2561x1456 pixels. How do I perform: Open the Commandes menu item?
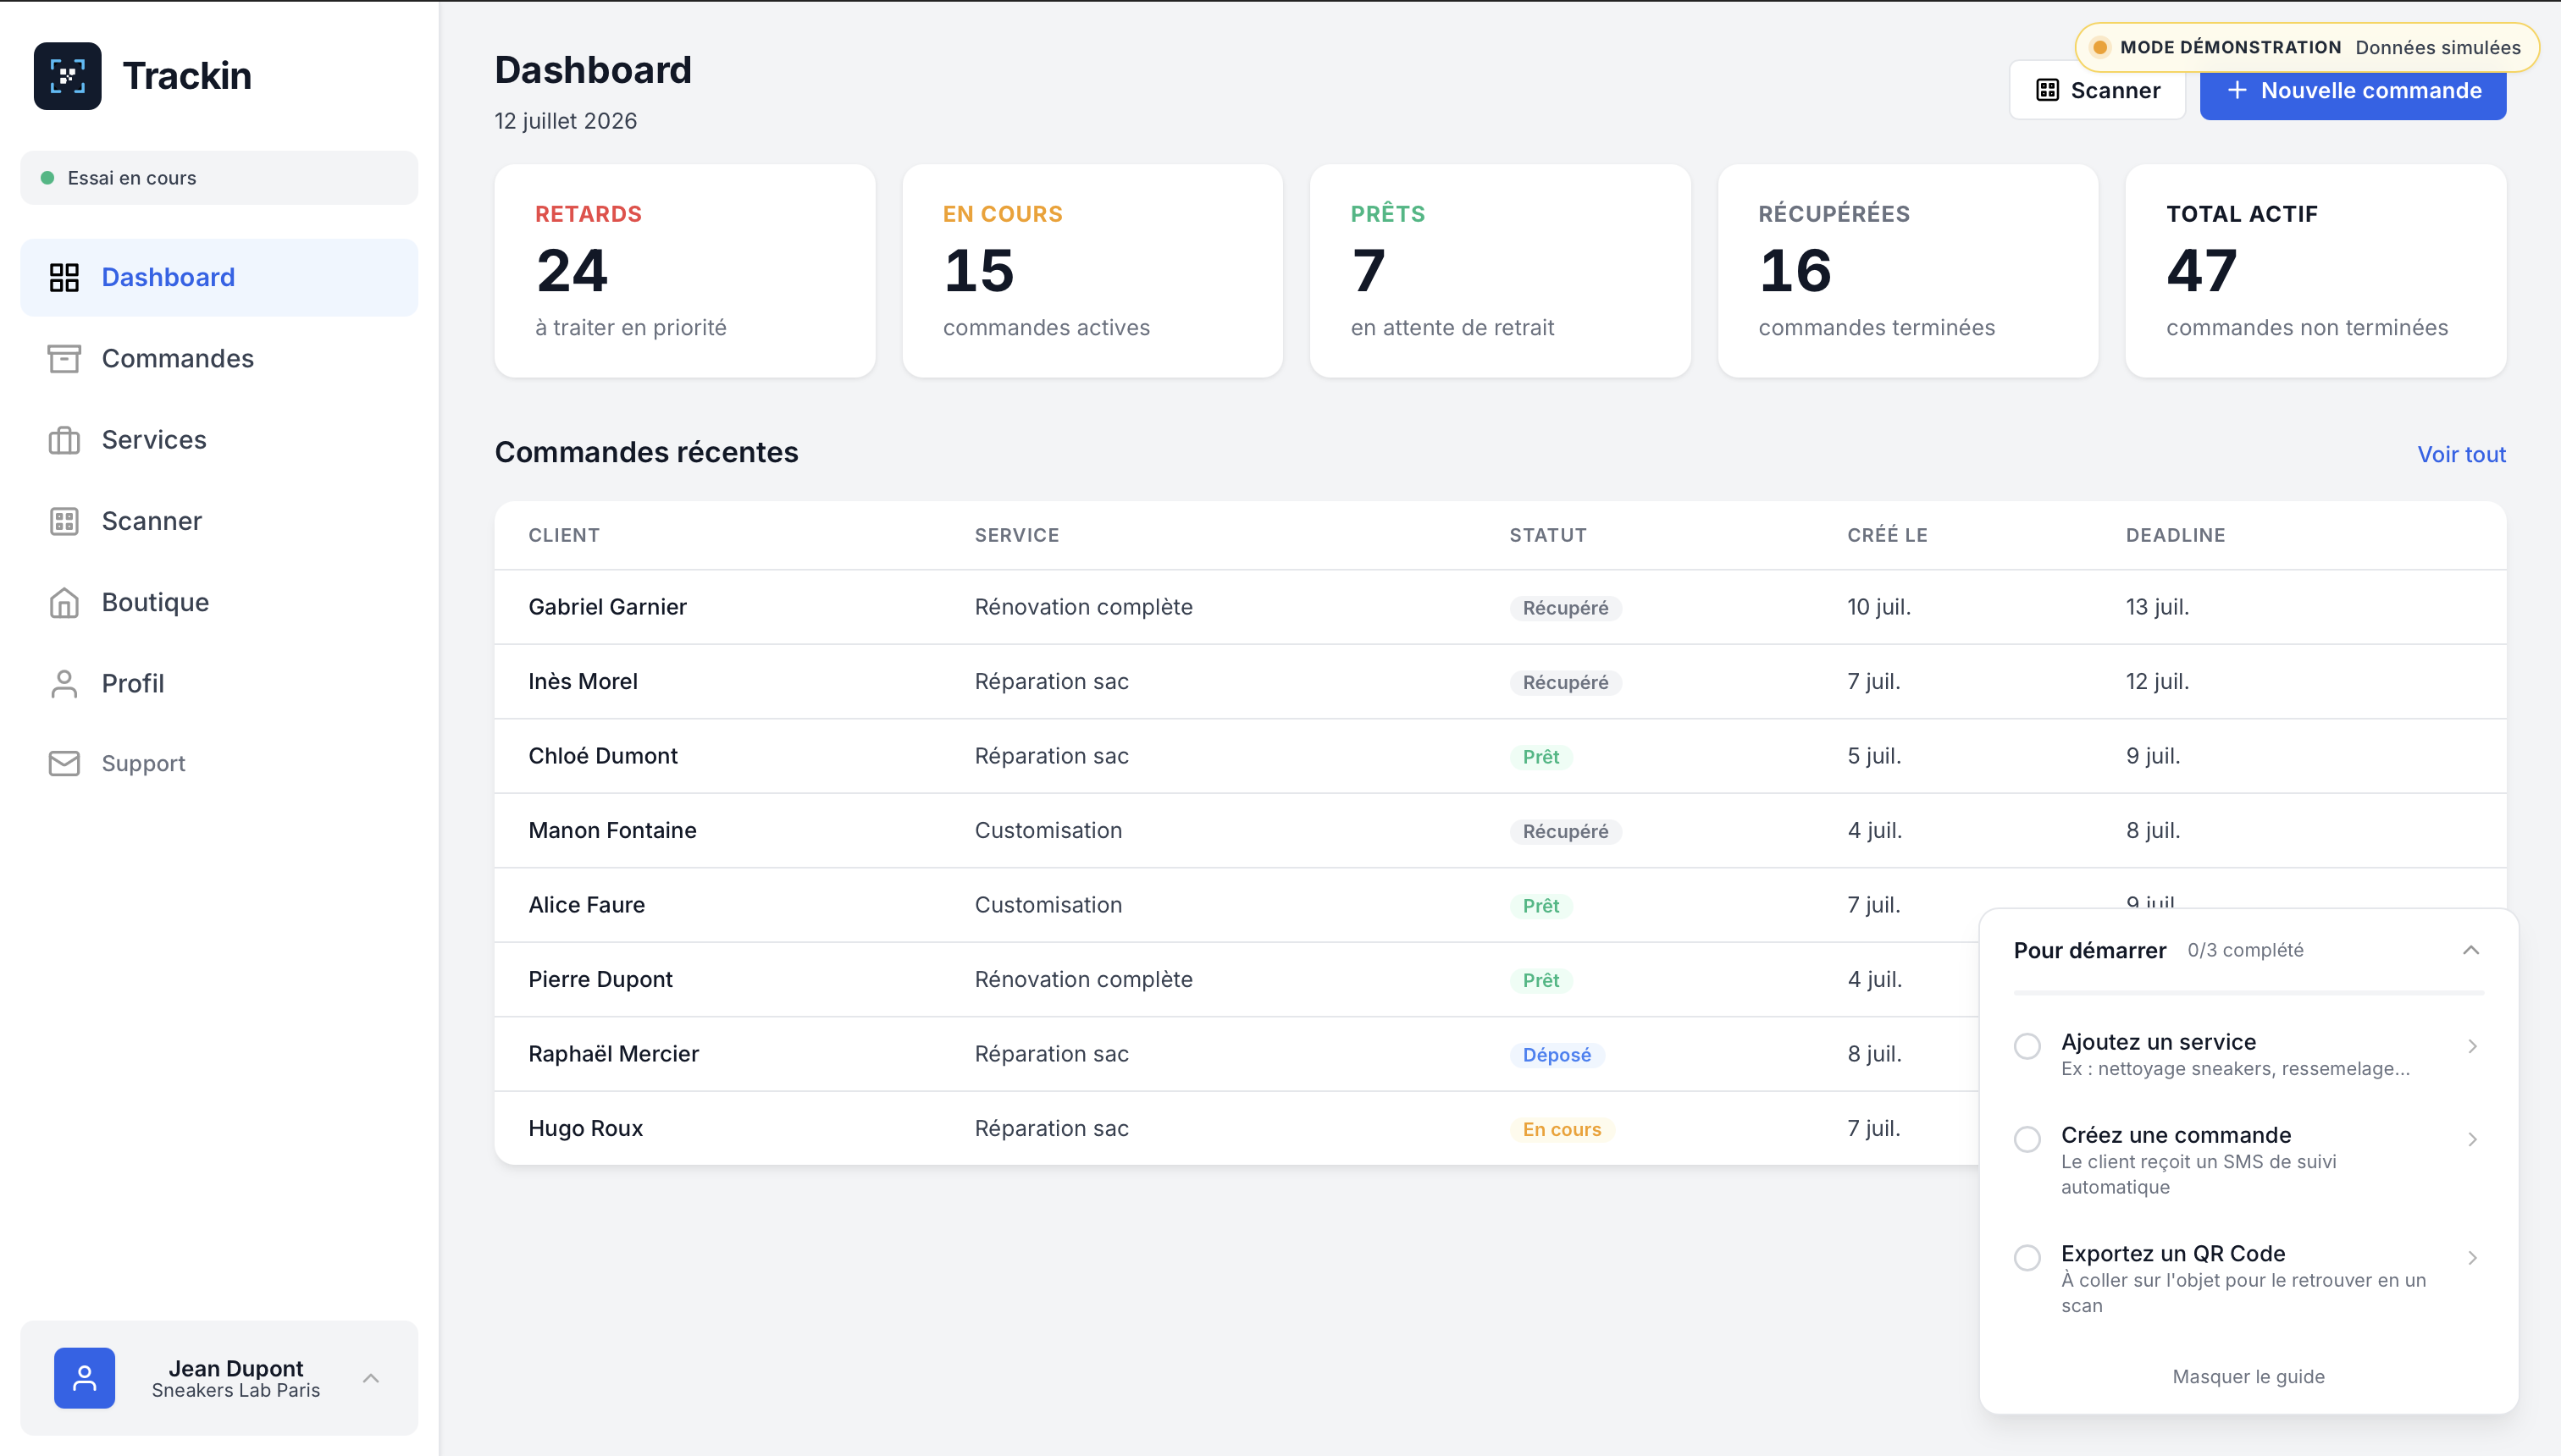[219, 359]
